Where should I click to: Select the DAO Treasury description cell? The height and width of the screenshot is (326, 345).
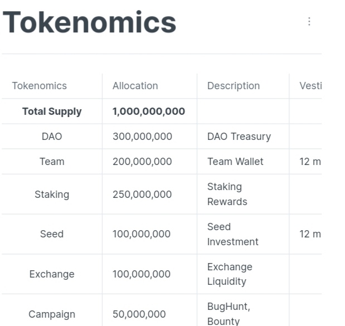[239, 137]
